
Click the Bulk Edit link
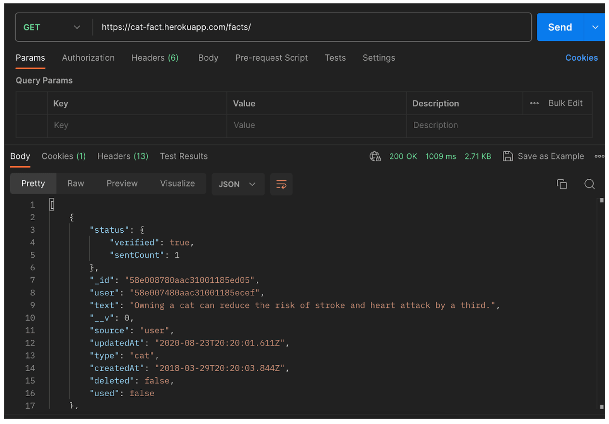[x=566, y=103]
